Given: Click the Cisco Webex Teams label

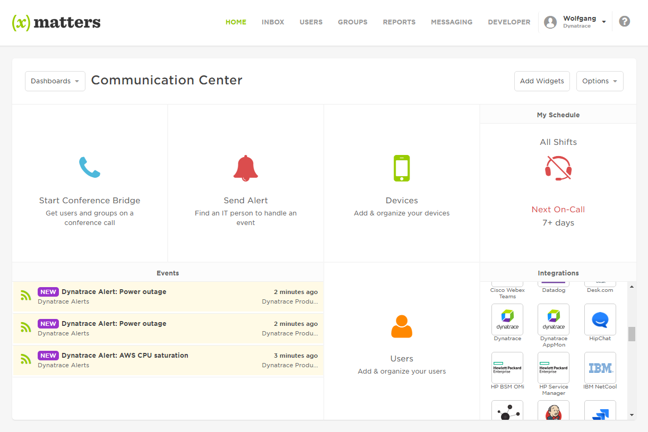Looking at the screenshot, I should (507, 293).
